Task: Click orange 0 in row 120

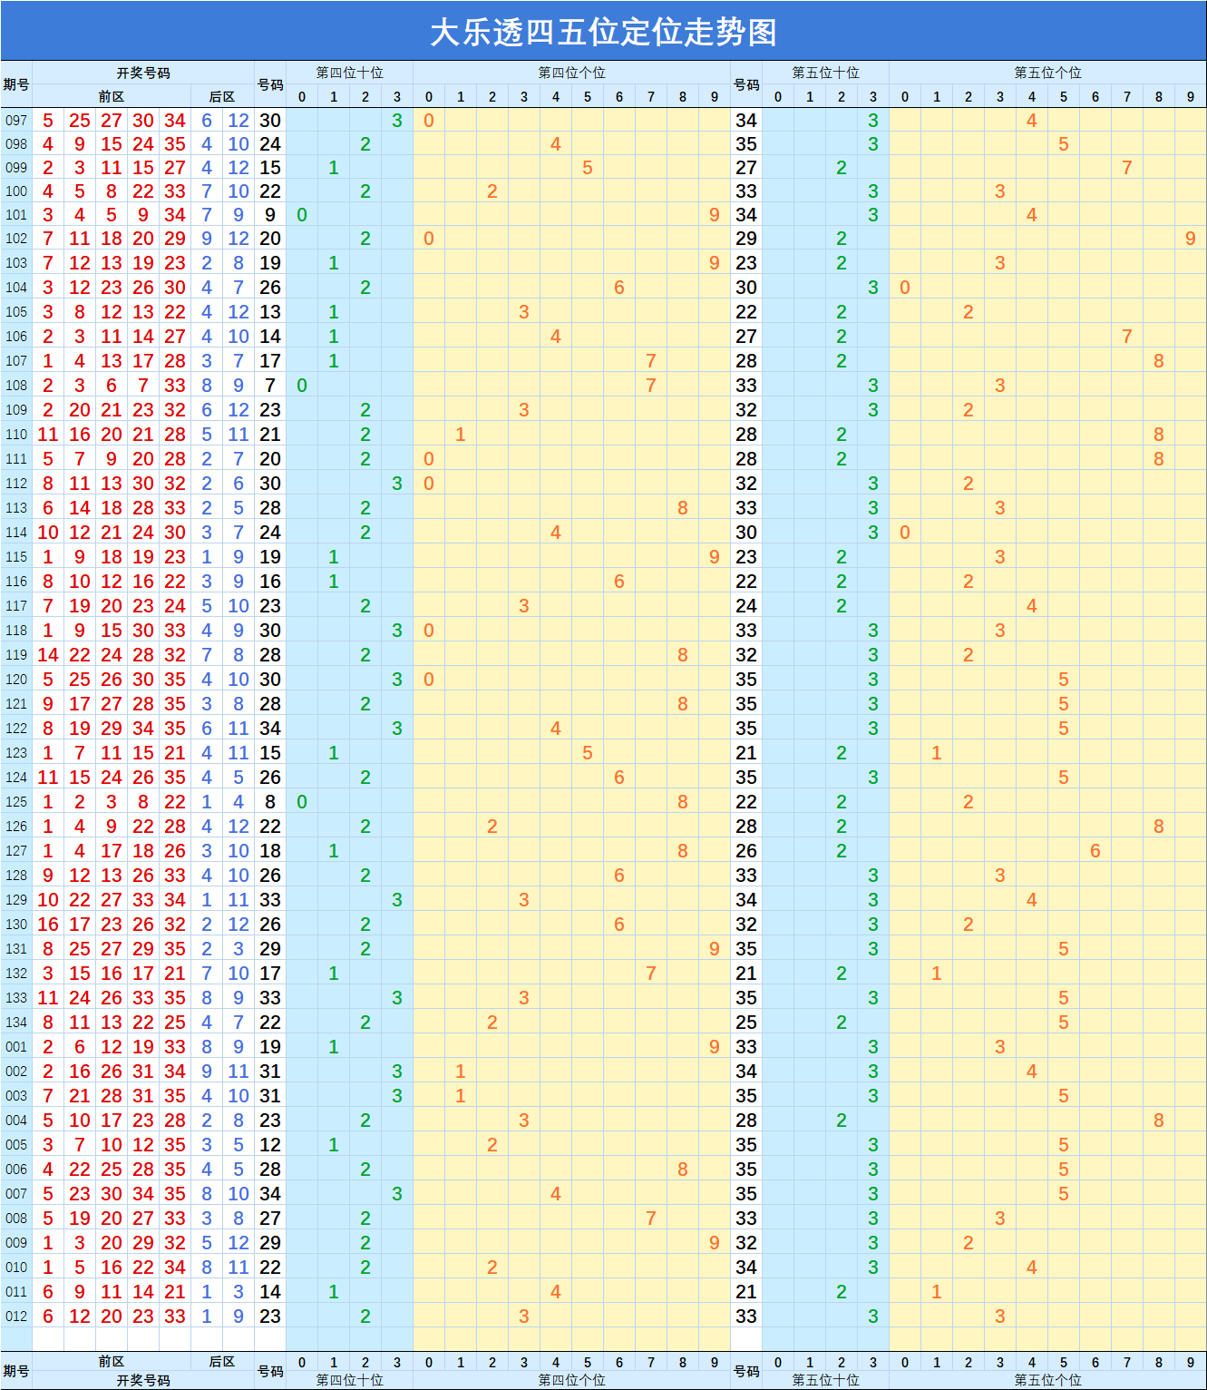Action: 429,679
